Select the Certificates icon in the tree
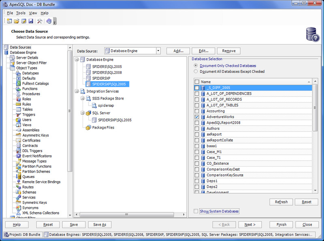 tap(18, 140)
